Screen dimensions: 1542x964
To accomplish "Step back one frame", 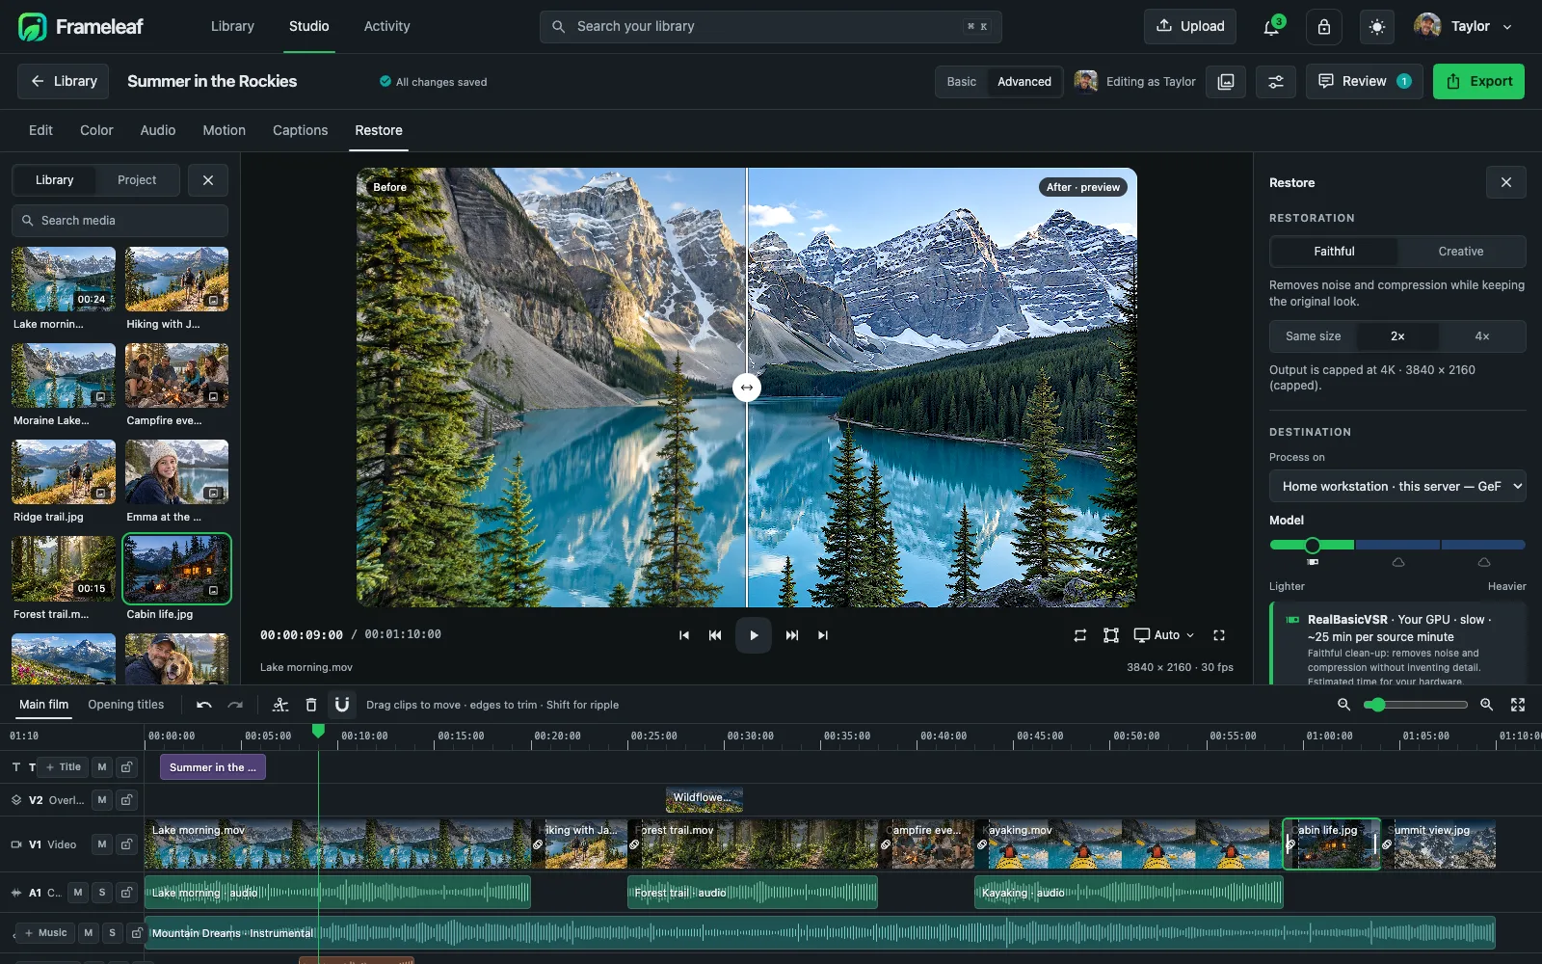I will point(715,635).
